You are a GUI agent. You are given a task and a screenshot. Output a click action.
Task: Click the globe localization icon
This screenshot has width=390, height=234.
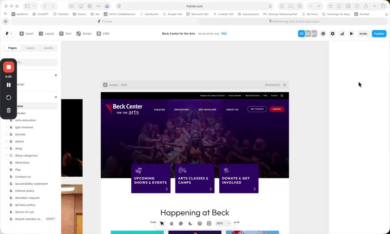(x=323, y=34)
